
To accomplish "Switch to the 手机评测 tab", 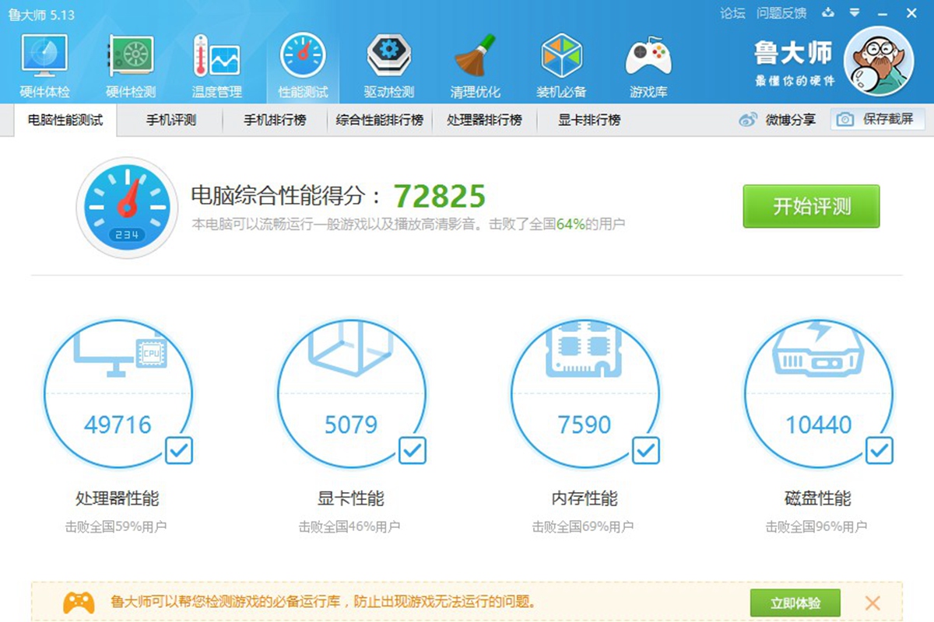I will pyautogui.click(x=168, y=121).
